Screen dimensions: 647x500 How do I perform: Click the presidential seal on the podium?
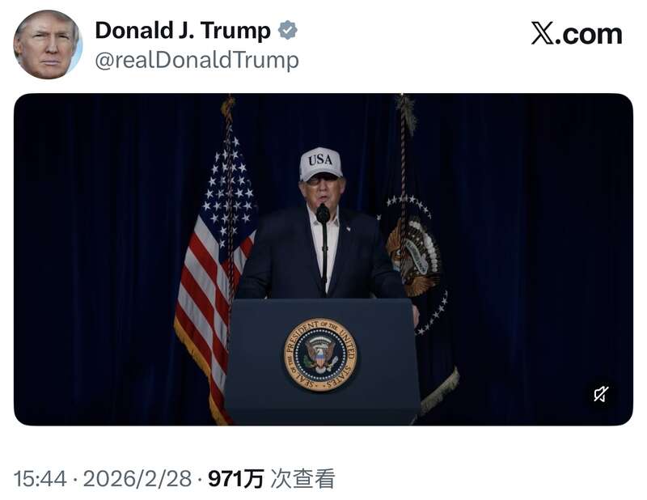click(x=320, y=354)
